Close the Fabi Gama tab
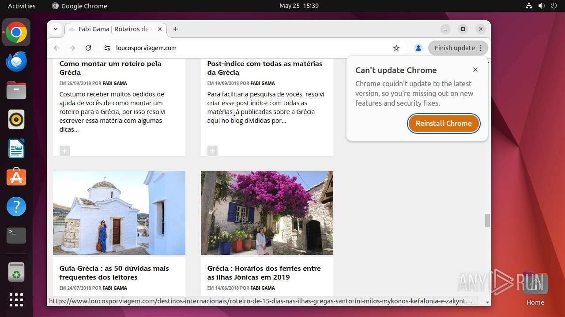 point(160,29)
